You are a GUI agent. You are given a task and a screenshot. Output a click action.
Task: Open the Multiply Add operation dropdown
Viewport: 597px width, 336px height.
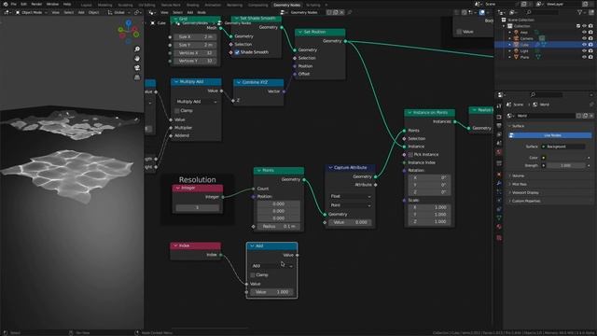click(x=197, y=102)
